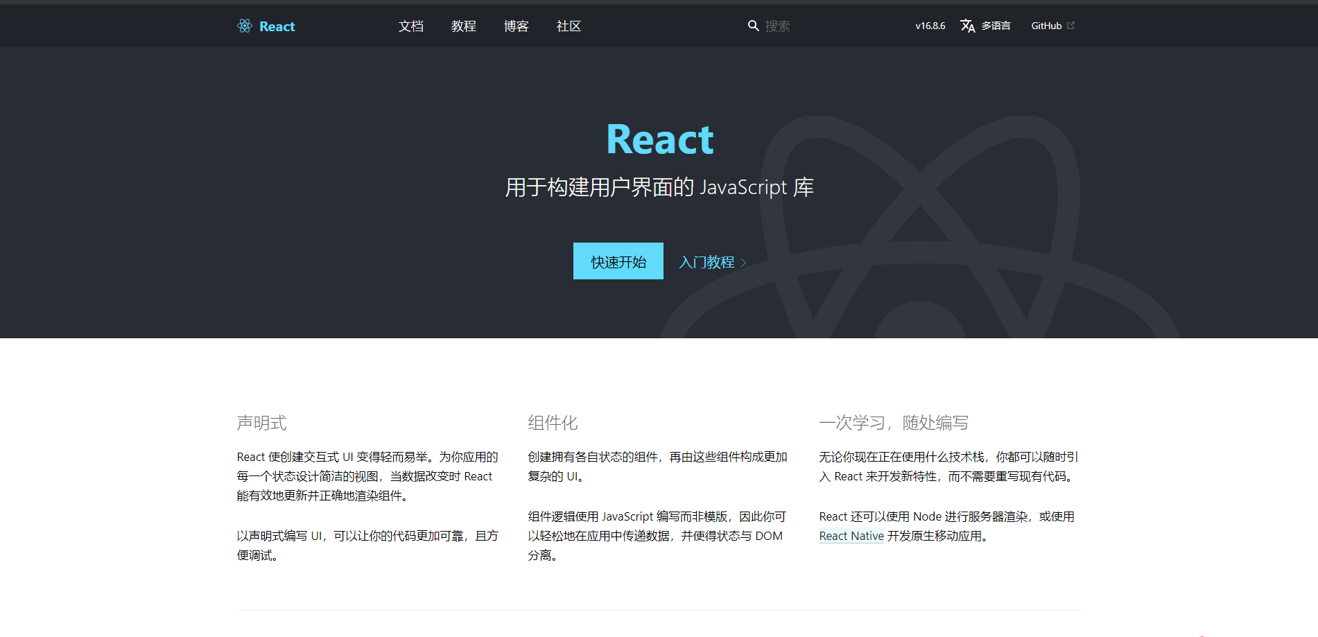The image size is (1318, 637).
Task: Click the translate languages icon
Action: pos(968,26)
